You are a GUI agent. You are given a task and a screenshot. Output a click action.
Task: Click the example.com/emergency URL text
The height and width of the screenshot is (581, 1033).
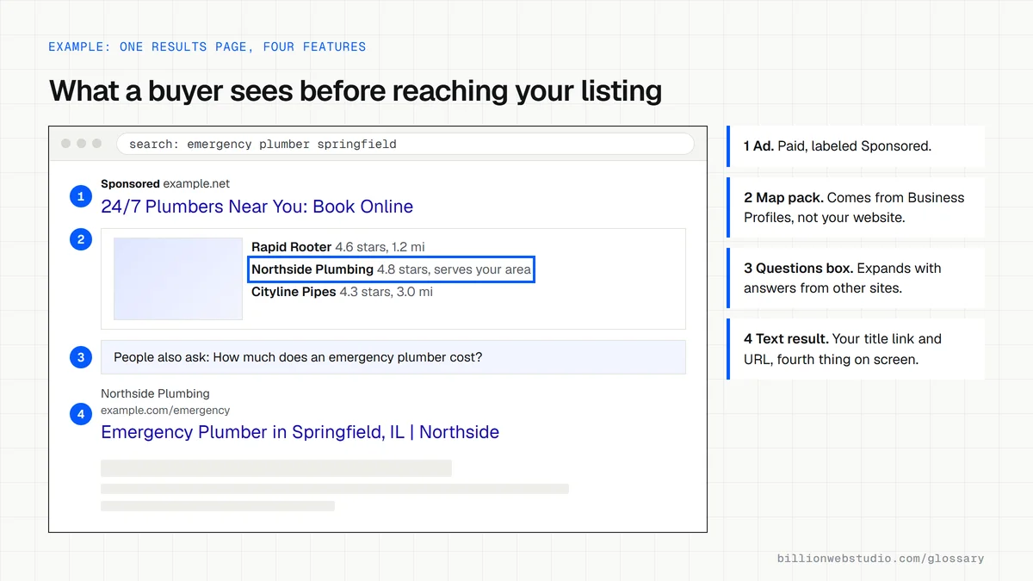coord(165,411)
